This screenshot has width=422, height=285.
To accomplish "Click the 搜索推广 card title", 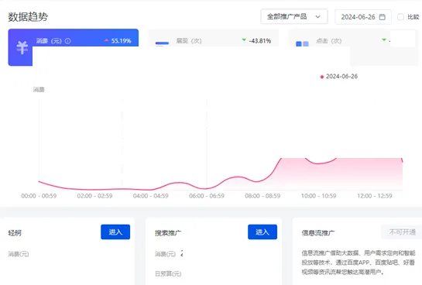I will (168, 233).
